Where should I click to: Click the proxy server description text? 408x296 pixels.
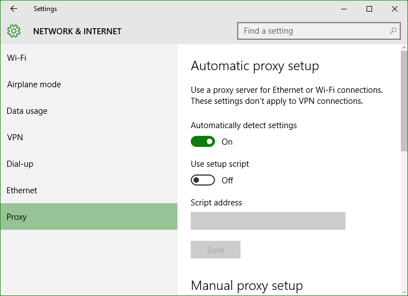coord(287,96)
